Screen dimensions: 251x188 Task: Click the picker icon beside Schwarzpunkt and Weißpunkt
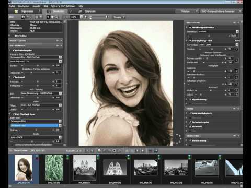[x=237, y=60]
